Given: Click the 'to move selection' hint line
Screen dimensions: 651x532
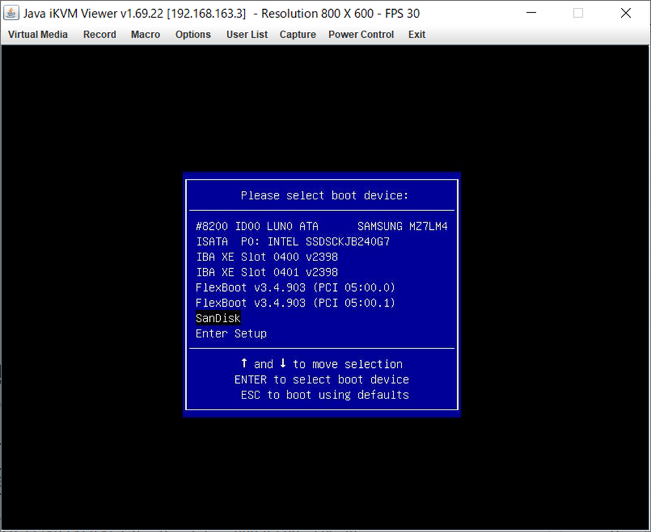Looking at the screenshot, I should point(322,364).
